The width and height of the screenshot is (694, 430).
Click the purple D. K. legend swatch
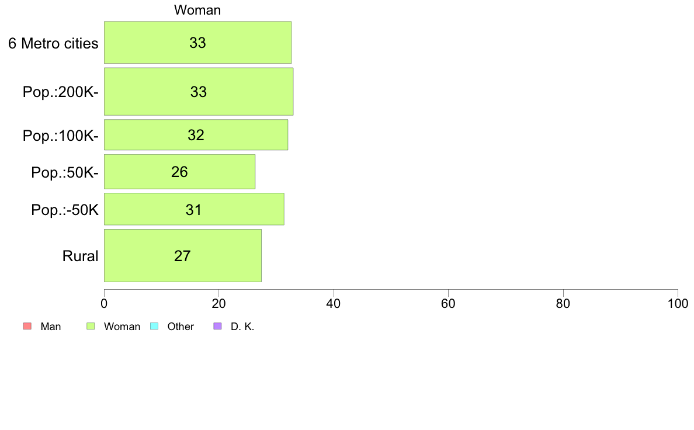[x=217, y=327]
